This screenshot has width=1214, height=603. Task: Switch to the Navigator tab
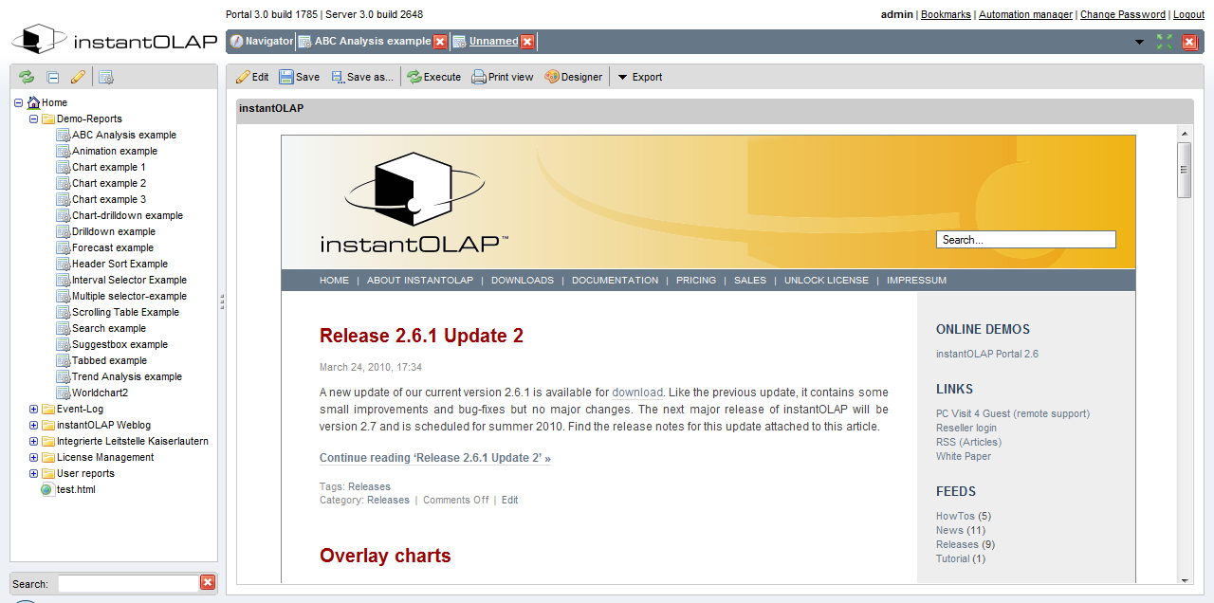(x=262, y=42)
